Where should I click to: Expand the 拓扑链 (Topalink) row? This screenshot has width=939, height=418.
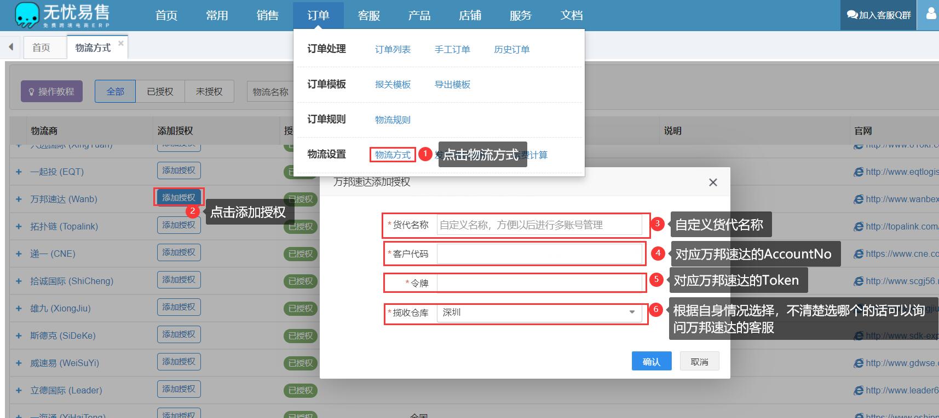[19, 226]
